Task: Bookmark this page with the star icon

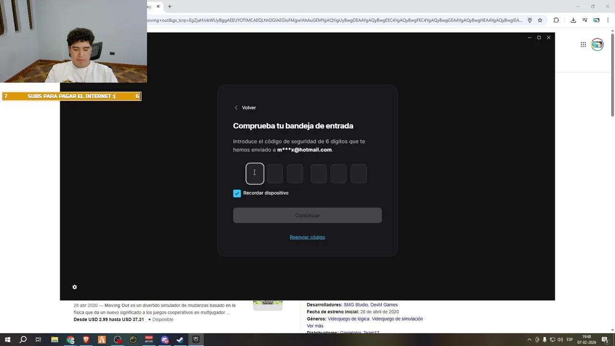Action: 540,20
